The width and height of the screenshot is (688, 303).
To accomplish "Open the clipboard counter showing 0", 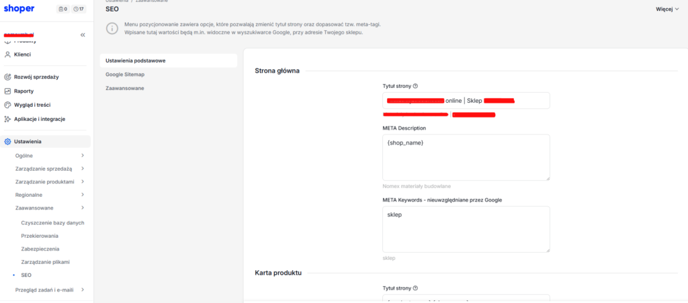I will [x=62, y=9].
